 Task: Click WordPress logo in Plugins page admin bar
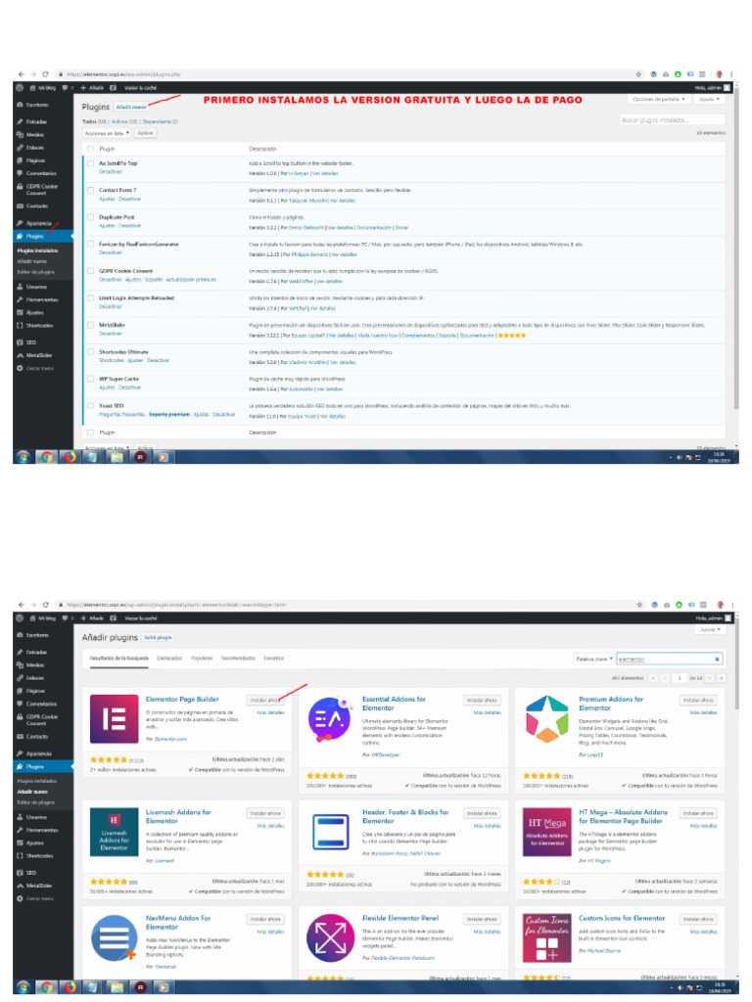20,87
